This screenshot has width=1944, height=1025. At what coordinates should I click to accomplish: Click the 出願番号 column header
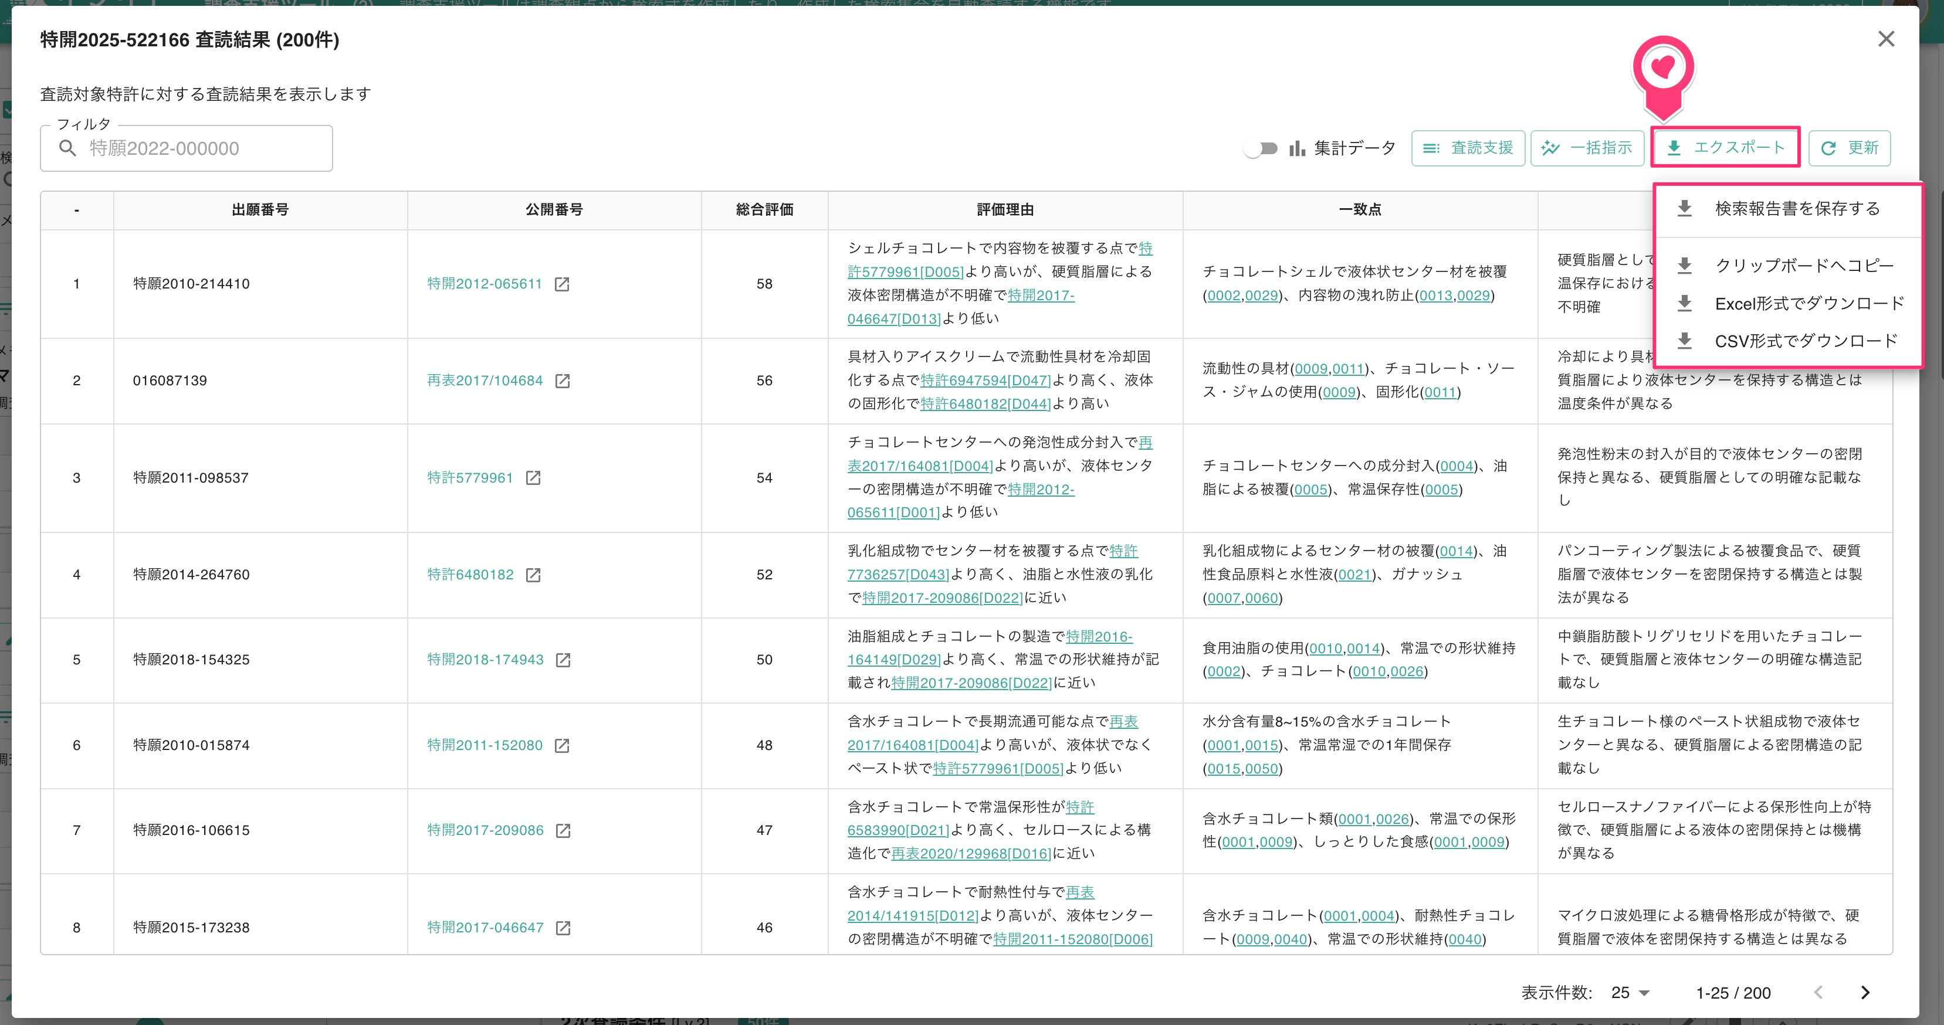[x=260, y=210]
